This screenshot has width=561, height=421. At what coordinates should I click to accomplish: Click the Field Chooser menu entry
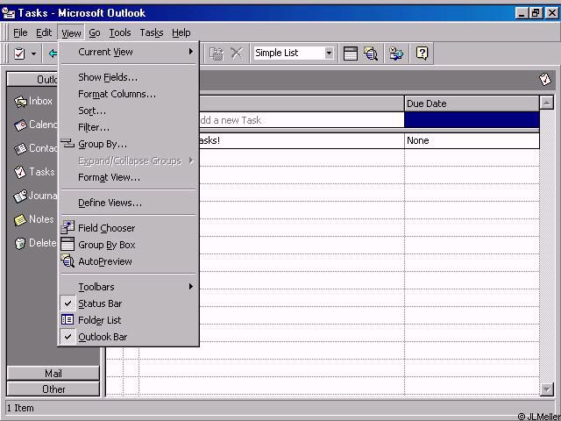(106, 228)
